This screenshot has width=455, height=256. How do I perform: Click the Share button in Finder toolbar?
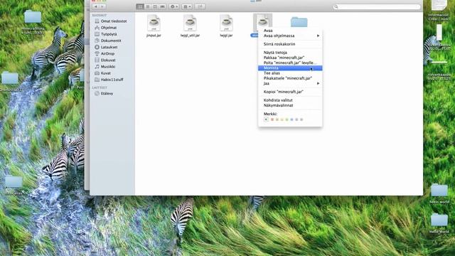(200, 6)
